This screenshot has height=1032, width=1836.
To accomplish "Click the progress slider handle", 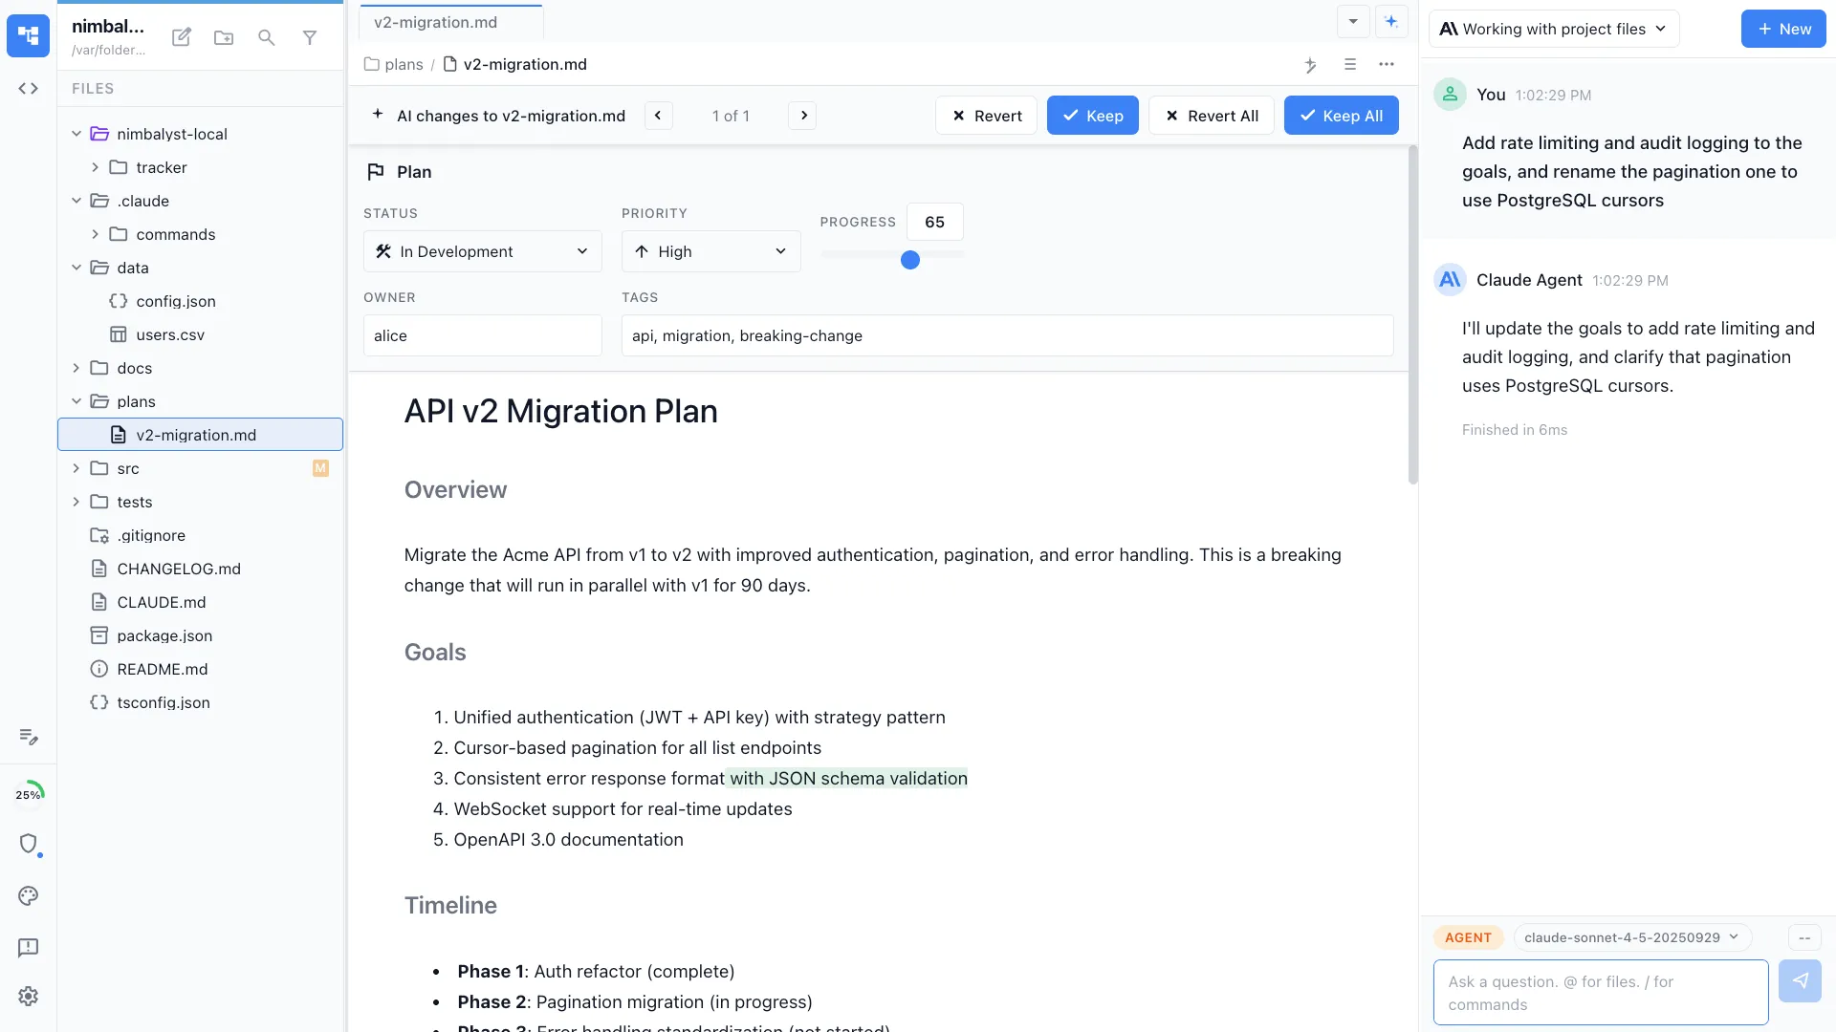I will tap(910, 260).
